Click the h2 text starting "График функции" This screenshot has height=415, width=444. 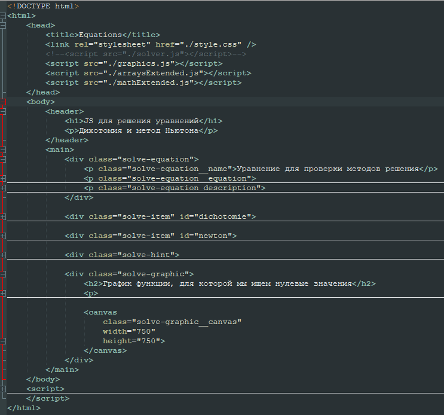(x=227, y=284)
